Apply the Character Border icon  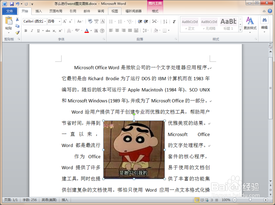[102, 21]
